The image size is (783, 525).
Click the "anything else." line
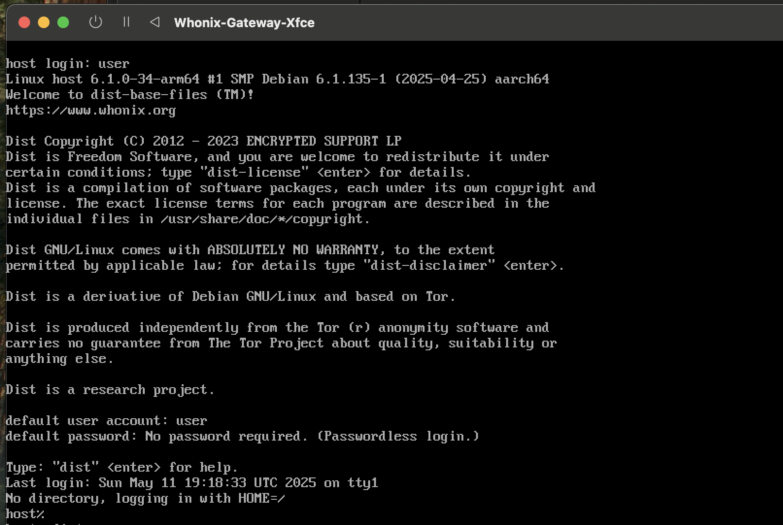(60, 359)
